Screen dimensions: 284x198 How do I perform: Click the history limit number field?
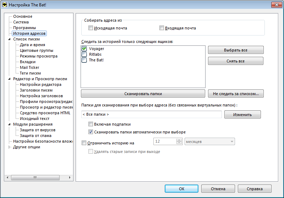[x=165, y=142]
